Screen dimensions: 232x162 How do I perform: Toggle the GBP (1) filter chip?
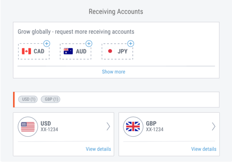click(50, 99)
